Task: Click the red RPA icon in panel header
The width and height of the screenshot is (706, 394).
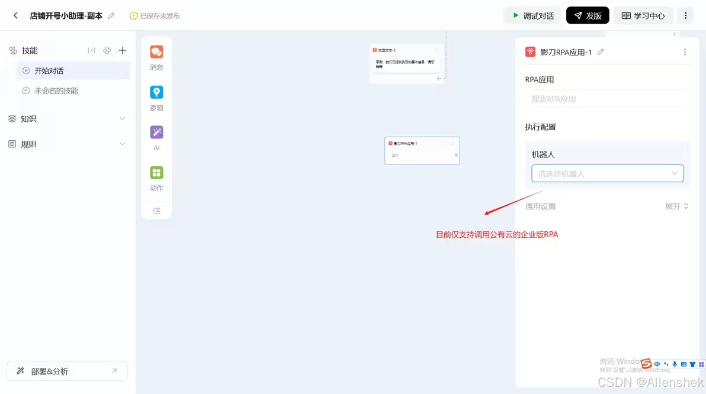Action: [x=531, y=51]
